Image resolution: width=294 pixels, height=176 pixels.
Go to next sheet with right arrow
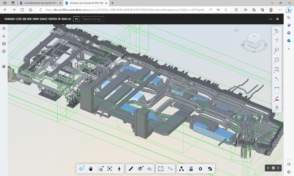278,168
